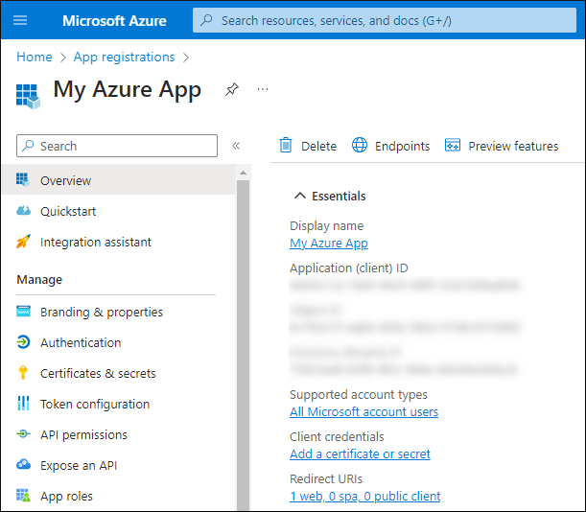586x512 pixels.
Task: Open the Overview menu item
Action: 119,180
